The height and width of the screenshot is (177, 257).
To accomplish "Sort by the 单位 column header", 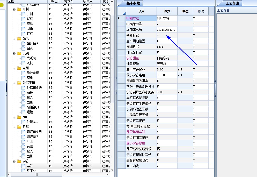I will click(185, 11).
